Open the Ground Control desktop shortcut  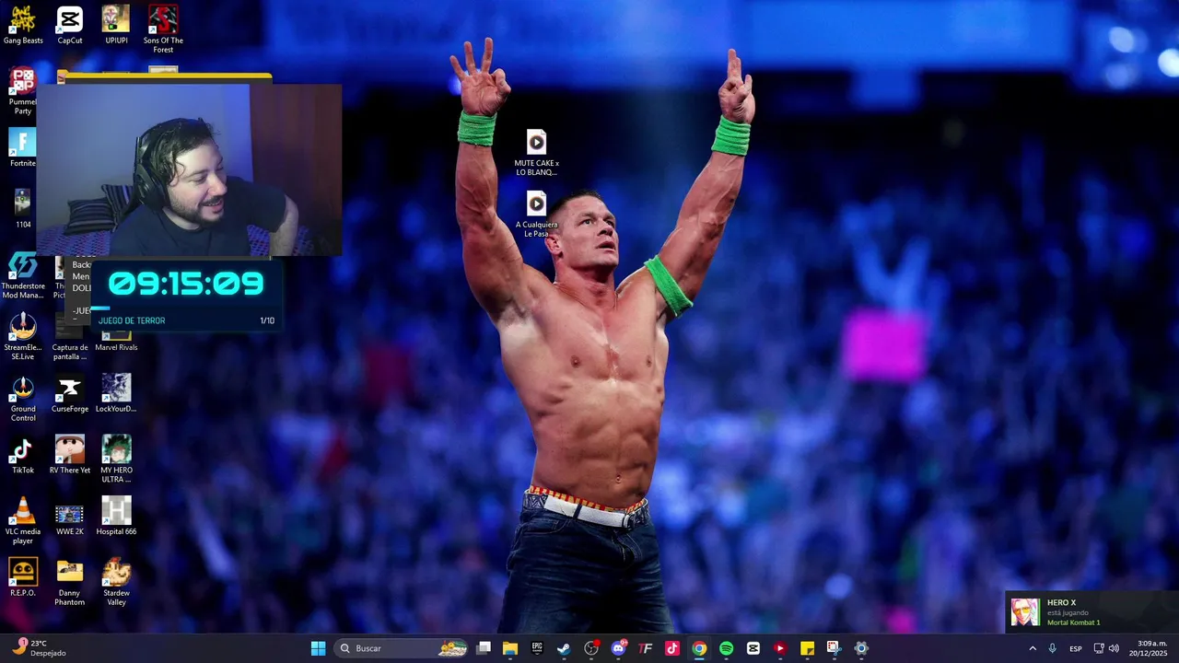(23, 398)
